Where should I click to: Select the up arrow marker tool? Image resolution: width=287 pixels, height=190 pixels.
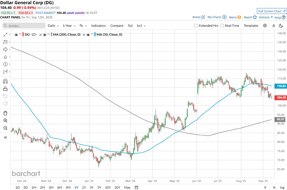pyautogui.click(x=5, y=57)
